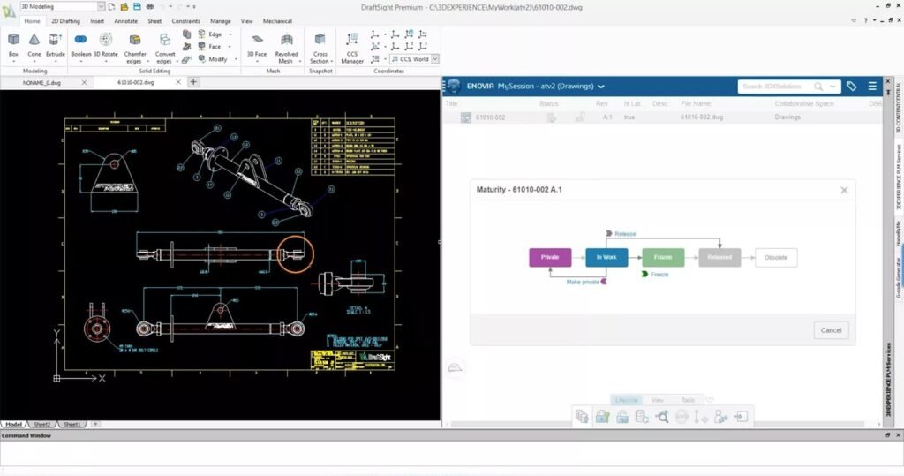
Task: Use the Convert edges tool
Action: click(x=165, y=49)
